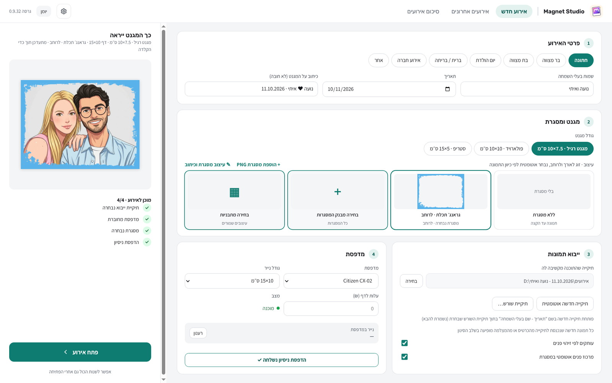Click the פתח אירוע button
The width and height of the screenshot is (612, 383).
pos(80,352)
